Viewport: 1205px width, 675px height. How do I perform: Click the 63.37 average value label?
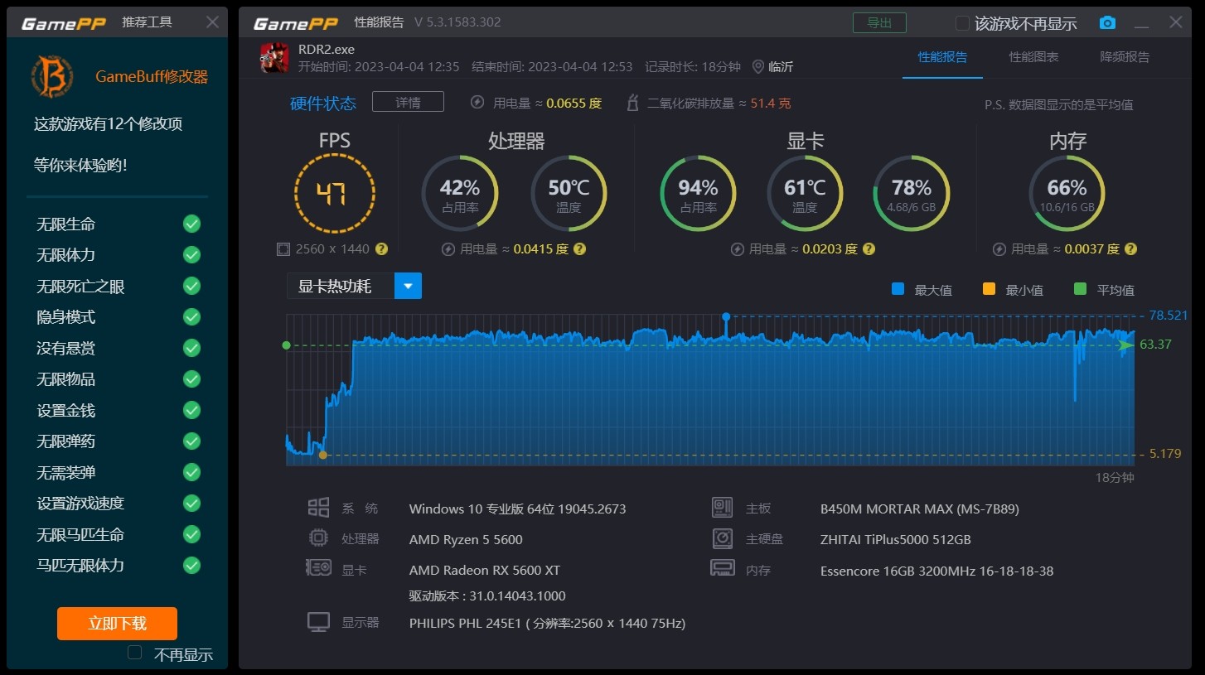click(1155, 345)
